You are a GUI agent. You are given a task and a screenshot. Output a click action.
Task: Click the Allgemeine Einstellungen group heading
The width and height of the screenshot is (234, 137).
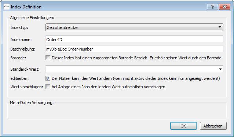[32, 18]
